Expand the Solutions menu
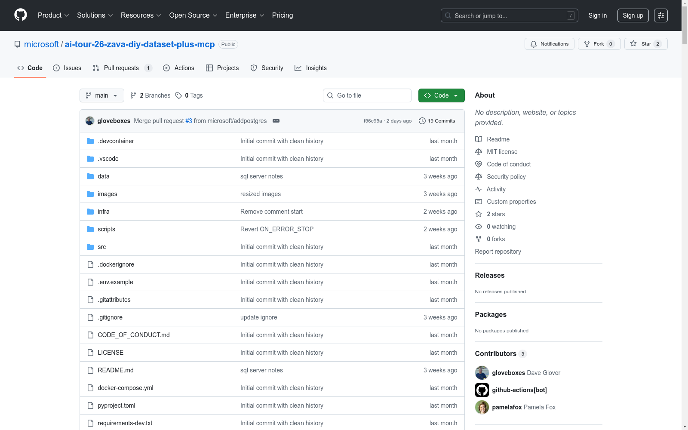 [x=95, y=15]
